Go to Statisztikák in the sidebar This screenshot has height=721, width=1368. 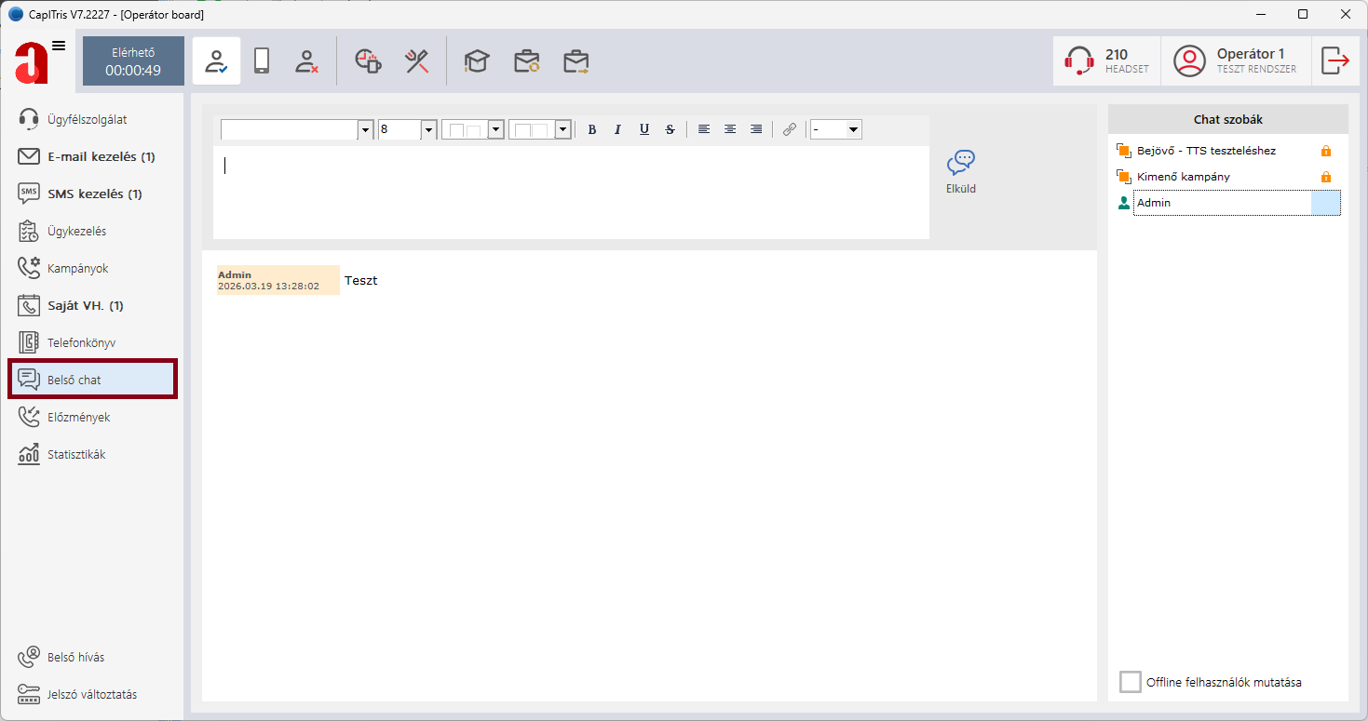(76, 454)
